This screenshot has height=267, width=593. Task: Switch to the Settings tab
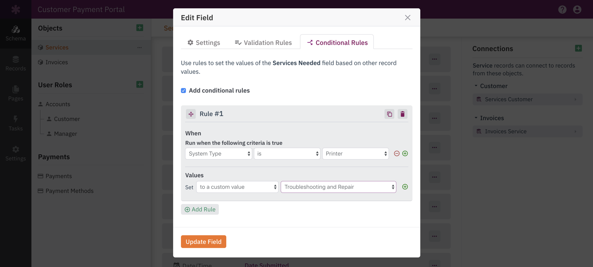tap(204, 42)
